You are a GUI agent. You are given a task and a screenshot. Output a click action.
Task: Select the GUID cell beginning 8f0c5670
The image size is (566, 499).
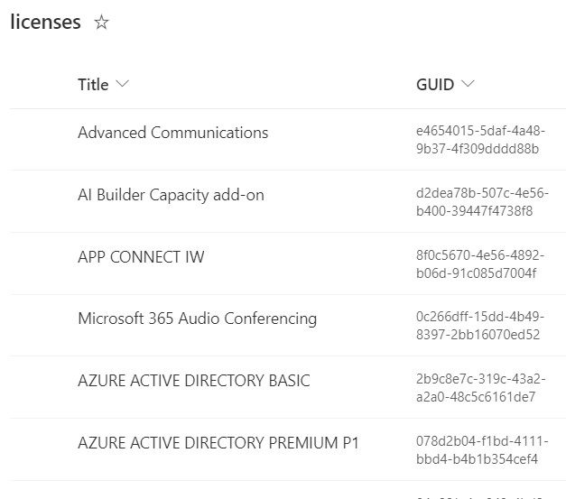coord(476,264)
